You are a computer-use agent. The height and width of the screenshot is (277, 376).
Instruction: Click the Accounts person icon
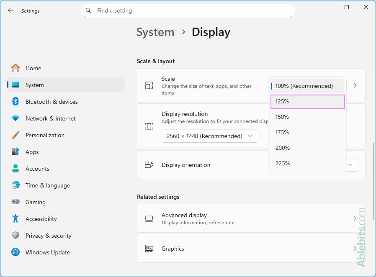(15, 169)
